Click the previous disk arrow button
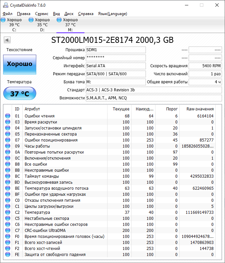Image resolution: width=225 pixels, height=263 pixels. (x=7, y=40)
